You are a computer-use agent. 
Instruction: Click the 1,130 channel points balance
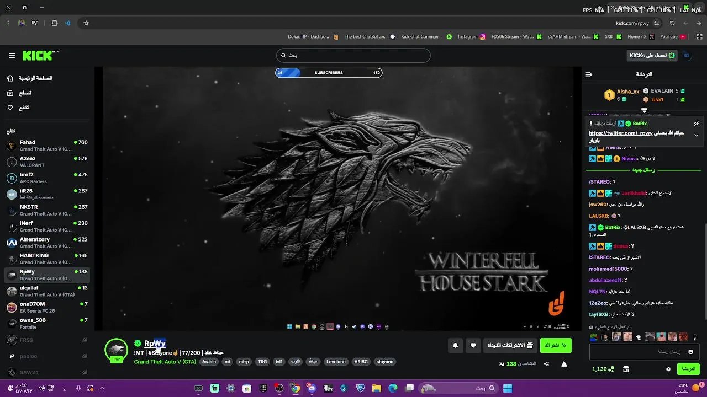click(603, 369)
